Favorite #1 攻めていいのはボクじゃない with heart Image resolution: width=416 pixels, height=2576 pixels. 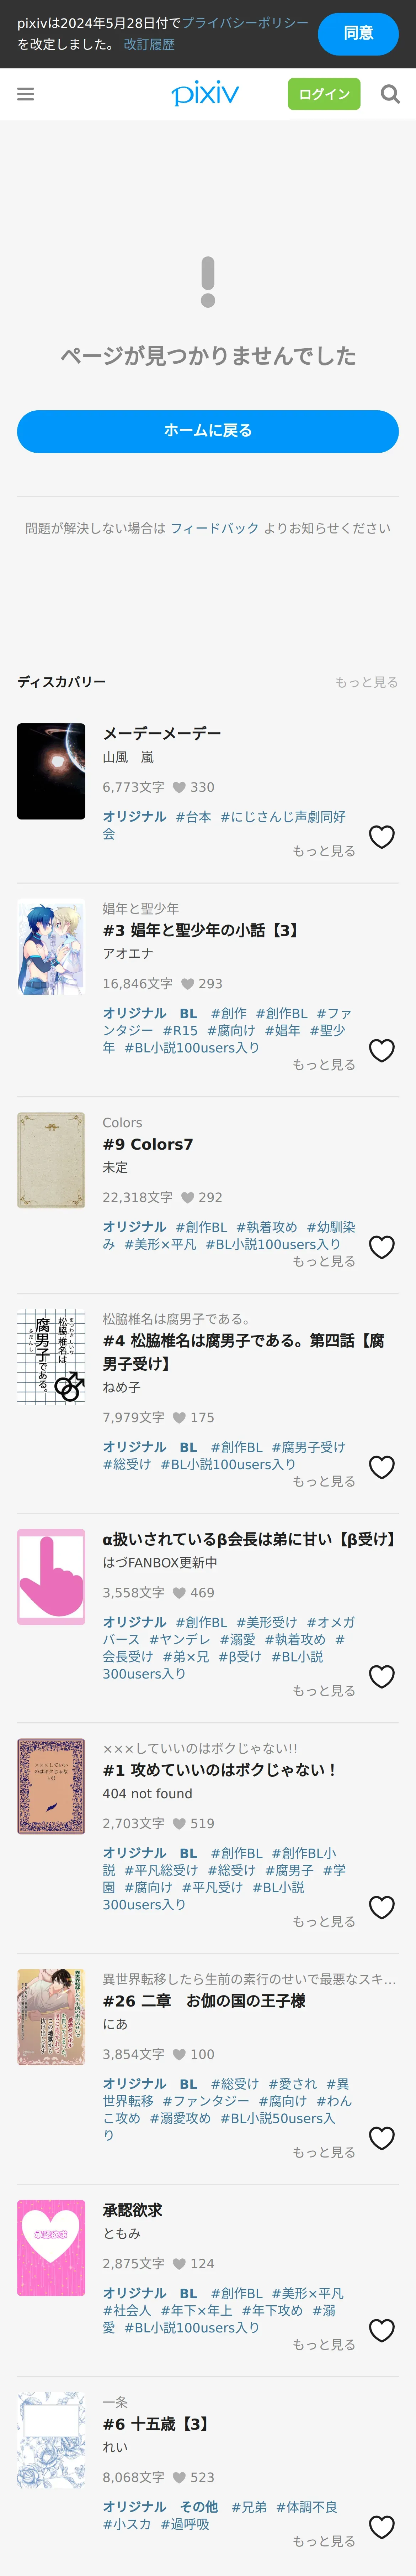pyautogui.click(x=382, y=1907)
